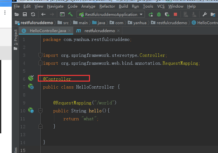Click the green Debug bug icon
The image size is (218, 153).
tap(159, 14)
